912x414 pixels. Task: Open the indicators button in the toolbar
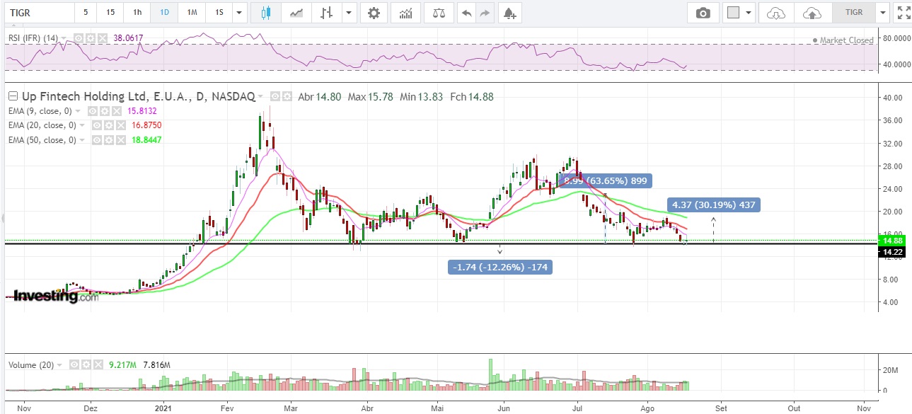[x=406, y=13]
